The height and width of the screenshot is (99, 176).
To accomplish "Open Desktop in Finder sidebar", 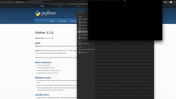I will coord(83,25).
